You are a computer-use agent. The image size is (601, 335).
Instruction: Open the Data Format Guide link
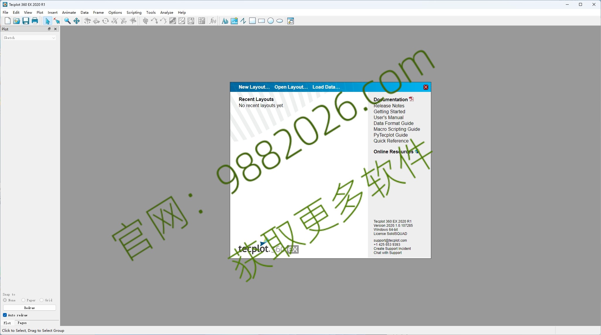coord(393,123)
